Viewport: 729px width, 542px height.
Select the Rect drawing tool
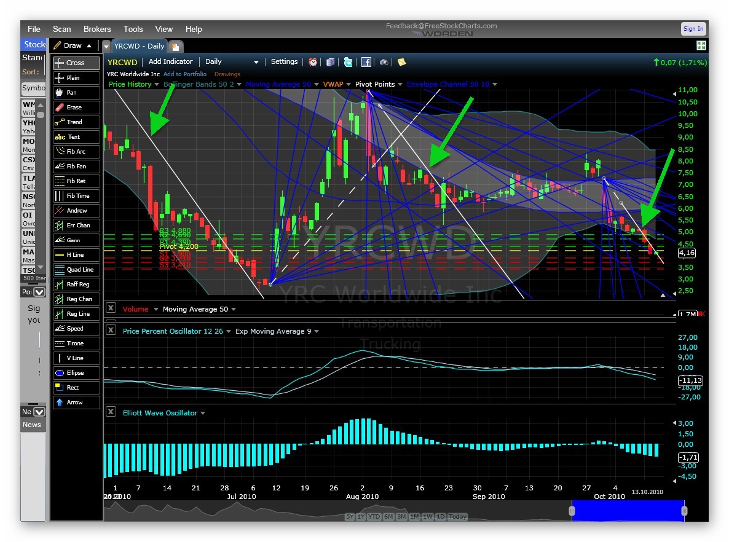pyautogui.click(x=76, y=388)
